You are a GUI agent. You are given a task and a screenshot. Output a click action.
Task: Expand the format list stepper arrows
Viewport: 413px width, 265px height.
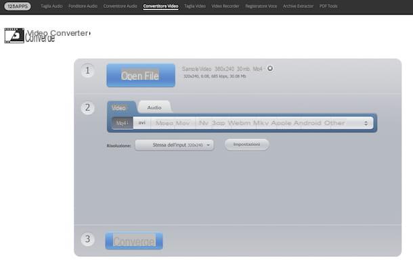point(366,123)
